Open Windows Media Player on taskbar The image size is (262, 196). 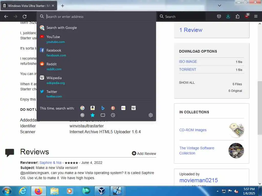[x=70, y=191]
